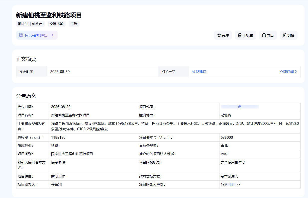Click the star icon on 关注 button

tap(219, 35)
